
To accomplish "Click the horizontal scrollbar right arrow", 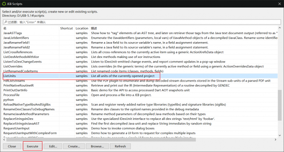I will coord(276,140).
